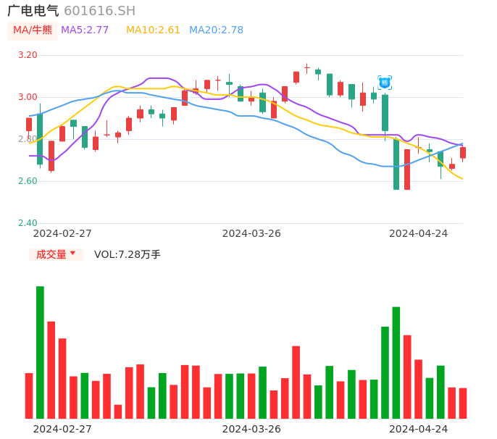
Task: Click the 3.00 price axis label
Action: 28,97
